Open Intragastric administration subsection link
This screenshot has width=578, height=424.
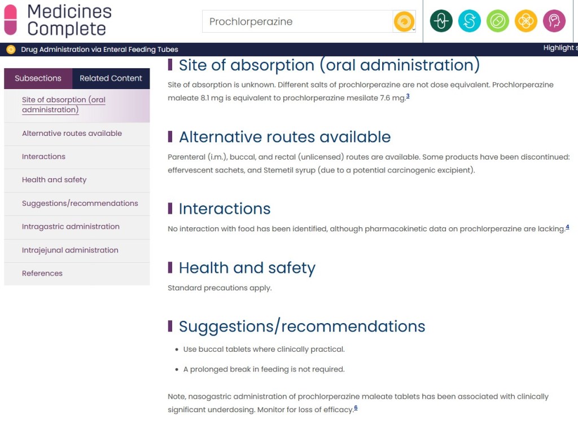(71, 227)
